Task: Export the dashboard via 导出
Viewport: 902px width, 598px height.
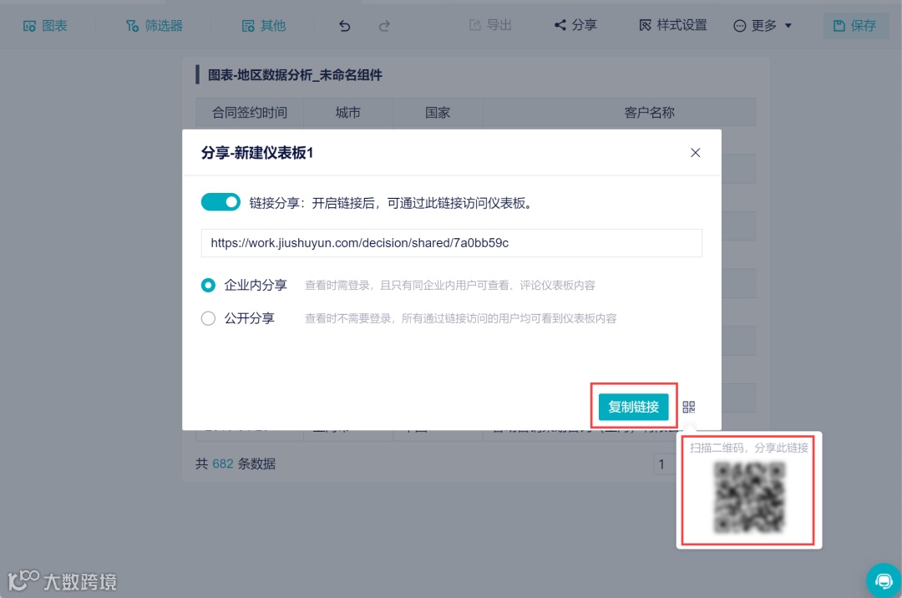Action: coord(489,25)
